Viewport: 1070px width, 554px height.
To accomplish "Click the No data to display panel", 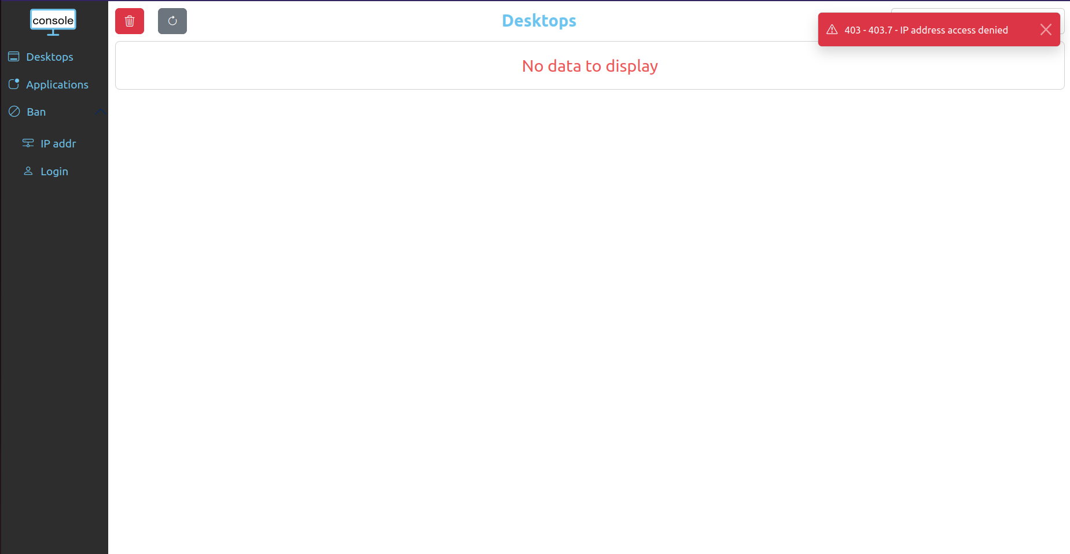I will tap(589, 65).
